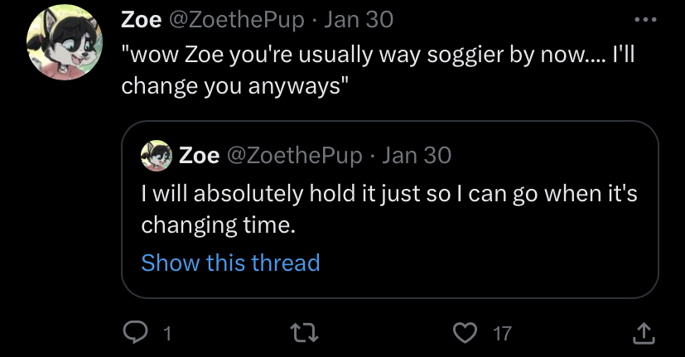685x357 pixels.
Task: Click the reply speech bubble icon
Action: (134, 333)
